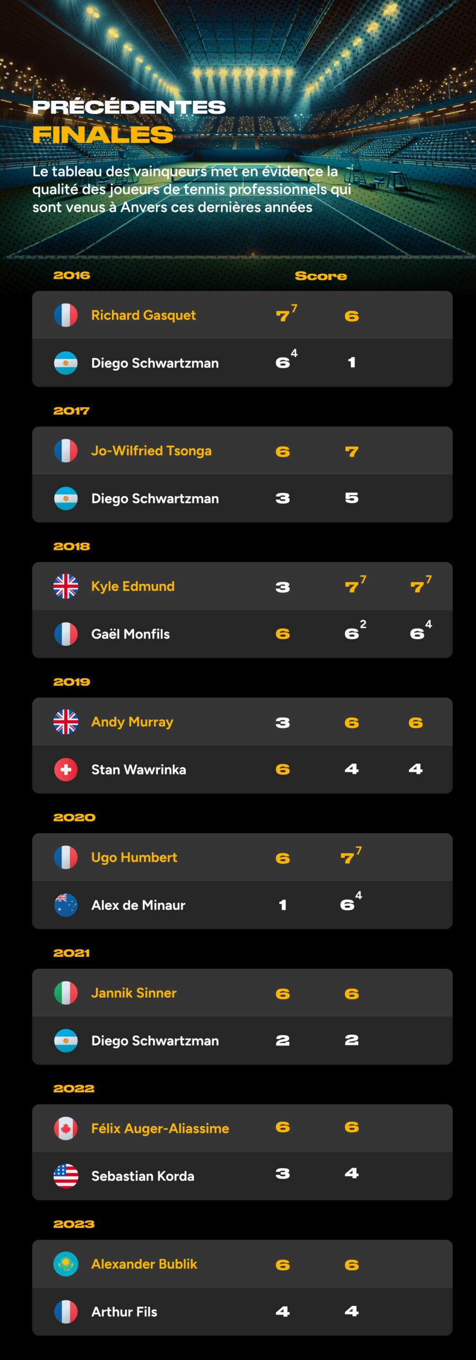This screenshot has width=476, height=1360.
Task: Select the Jo-Wilfried Tsonga winner name
Action: 151,451
